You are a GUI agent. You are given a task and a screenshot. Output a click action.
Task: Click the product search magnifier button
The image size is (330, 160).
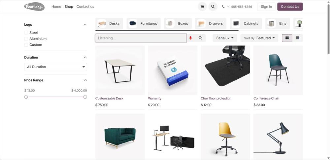(x=200, y=38)
